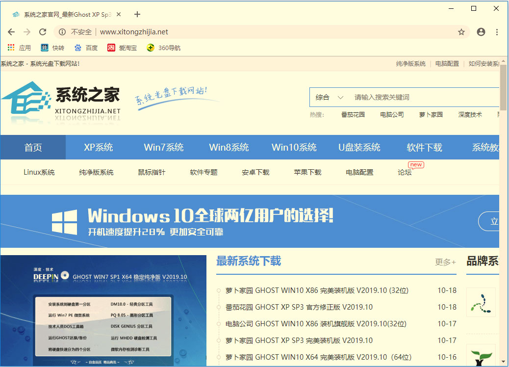Bookmark this page with the star
This screenshot has height=367, width=509.
pyautogui.click(x=461, y=32)
